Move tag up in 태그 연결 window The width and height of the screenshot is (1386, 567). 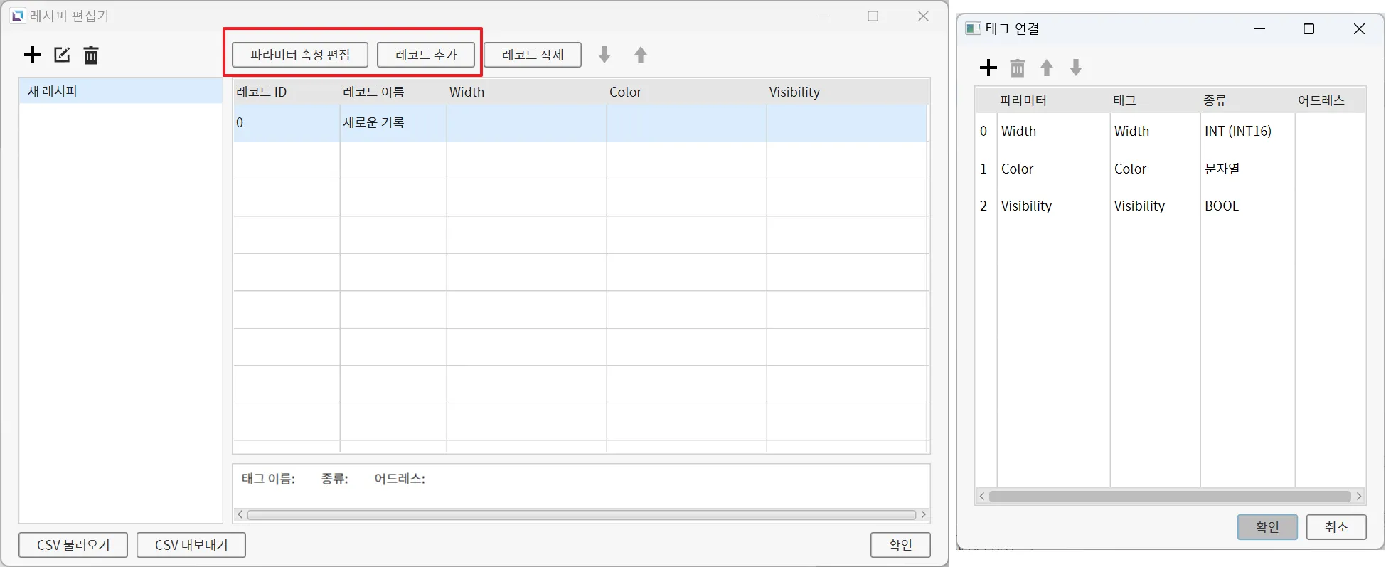[1047, 68]
